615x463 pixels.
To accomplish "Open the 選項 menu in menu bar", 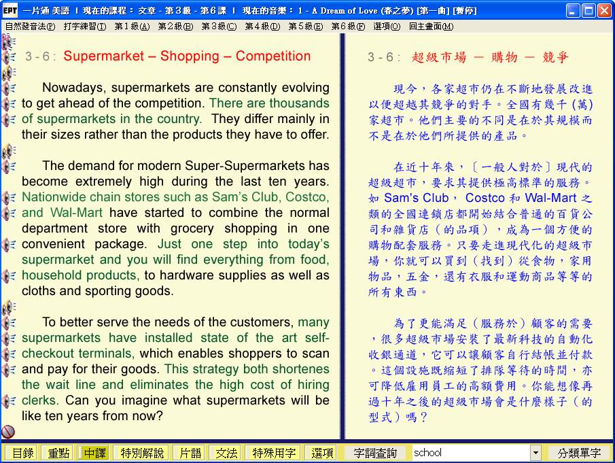I will click(x=387, y=27).
